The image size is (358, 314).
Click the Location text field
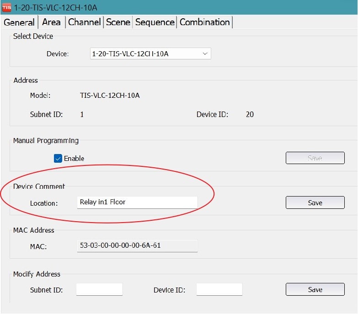(x=137, y=202)
